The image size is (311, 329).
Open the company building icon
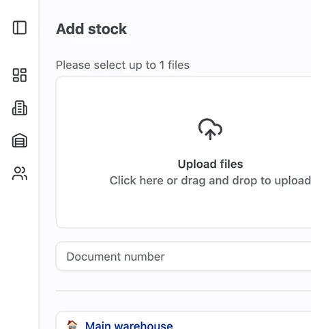tap(20, 108)
